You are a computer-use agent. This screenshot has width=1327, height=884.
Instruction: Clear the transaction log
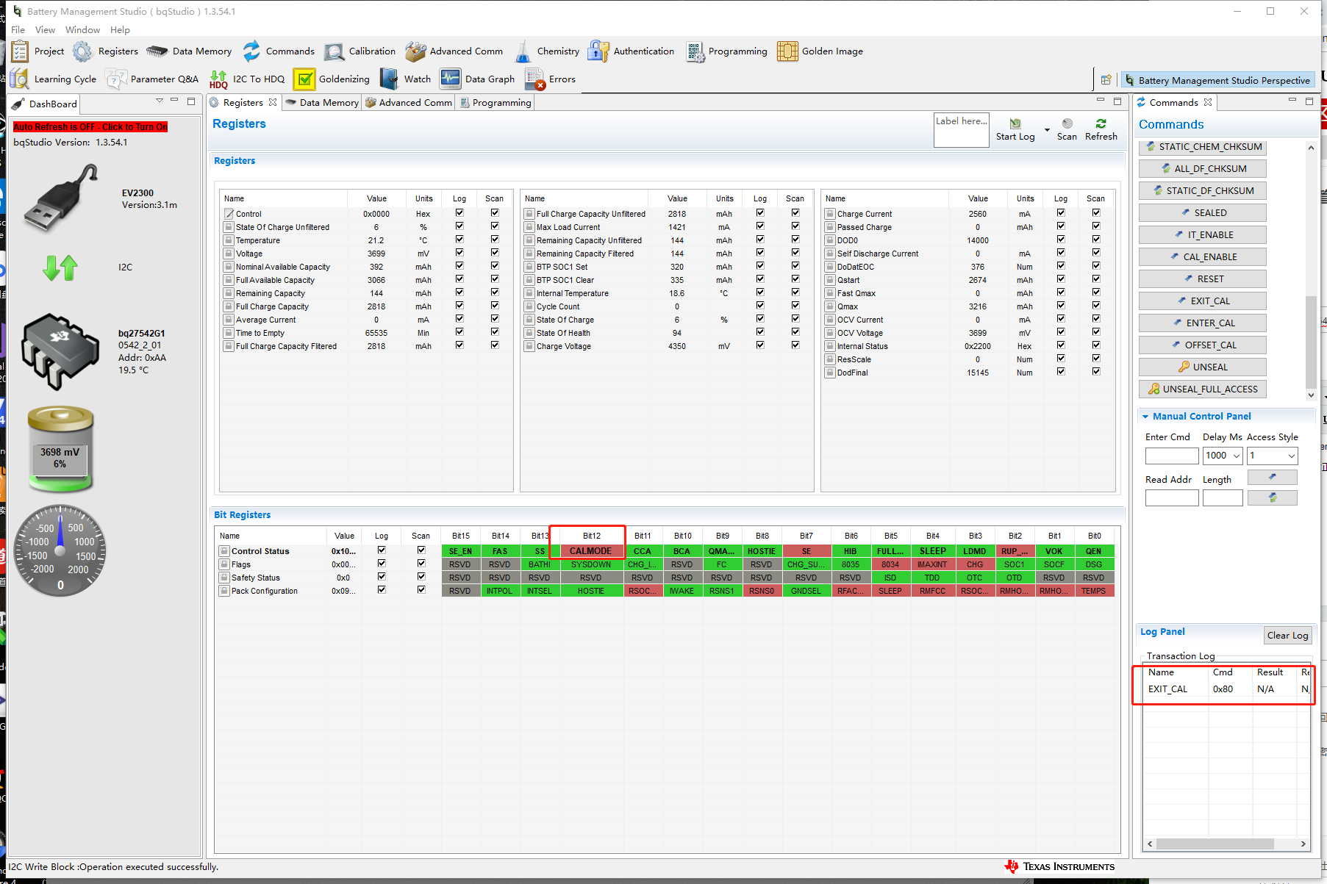(x=1287, y=636)
